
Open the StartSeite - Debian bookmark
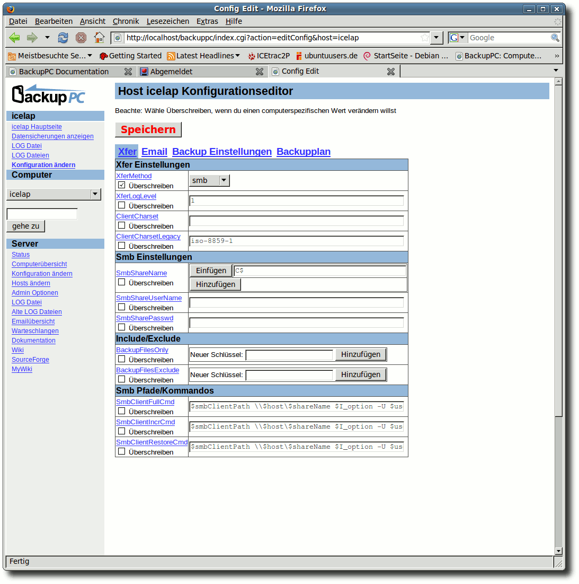406,56
